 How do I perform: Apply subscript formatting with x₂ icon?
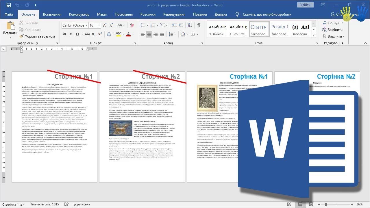(x=94, y=34)
